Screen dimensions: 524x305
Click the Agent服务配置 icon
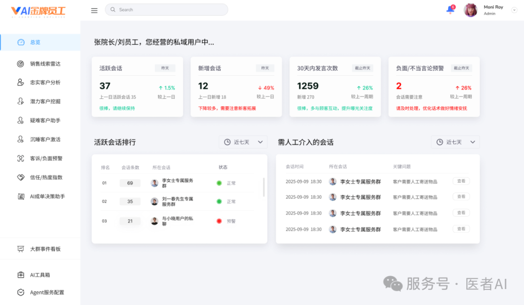click(20, 292)
